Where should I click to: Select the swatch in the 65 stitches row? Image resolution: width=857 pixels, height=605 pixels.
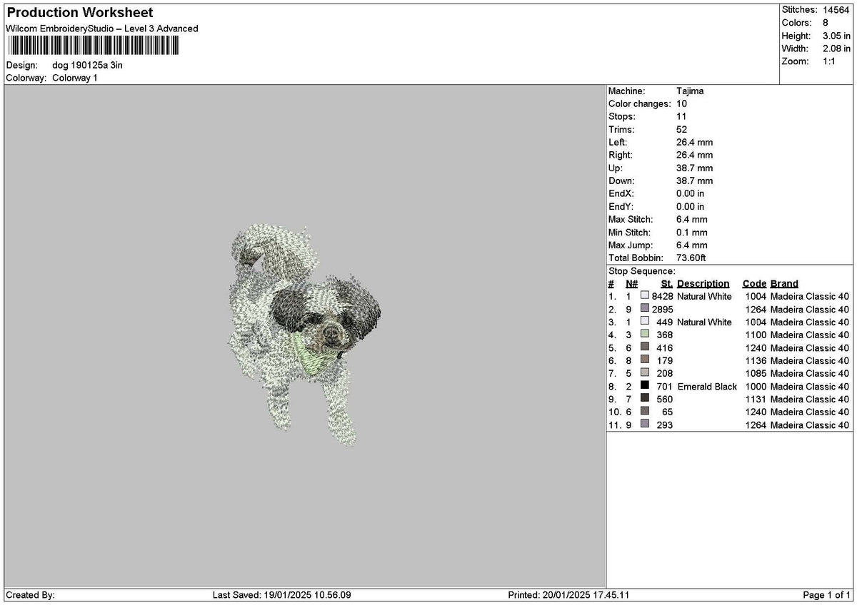645,412
